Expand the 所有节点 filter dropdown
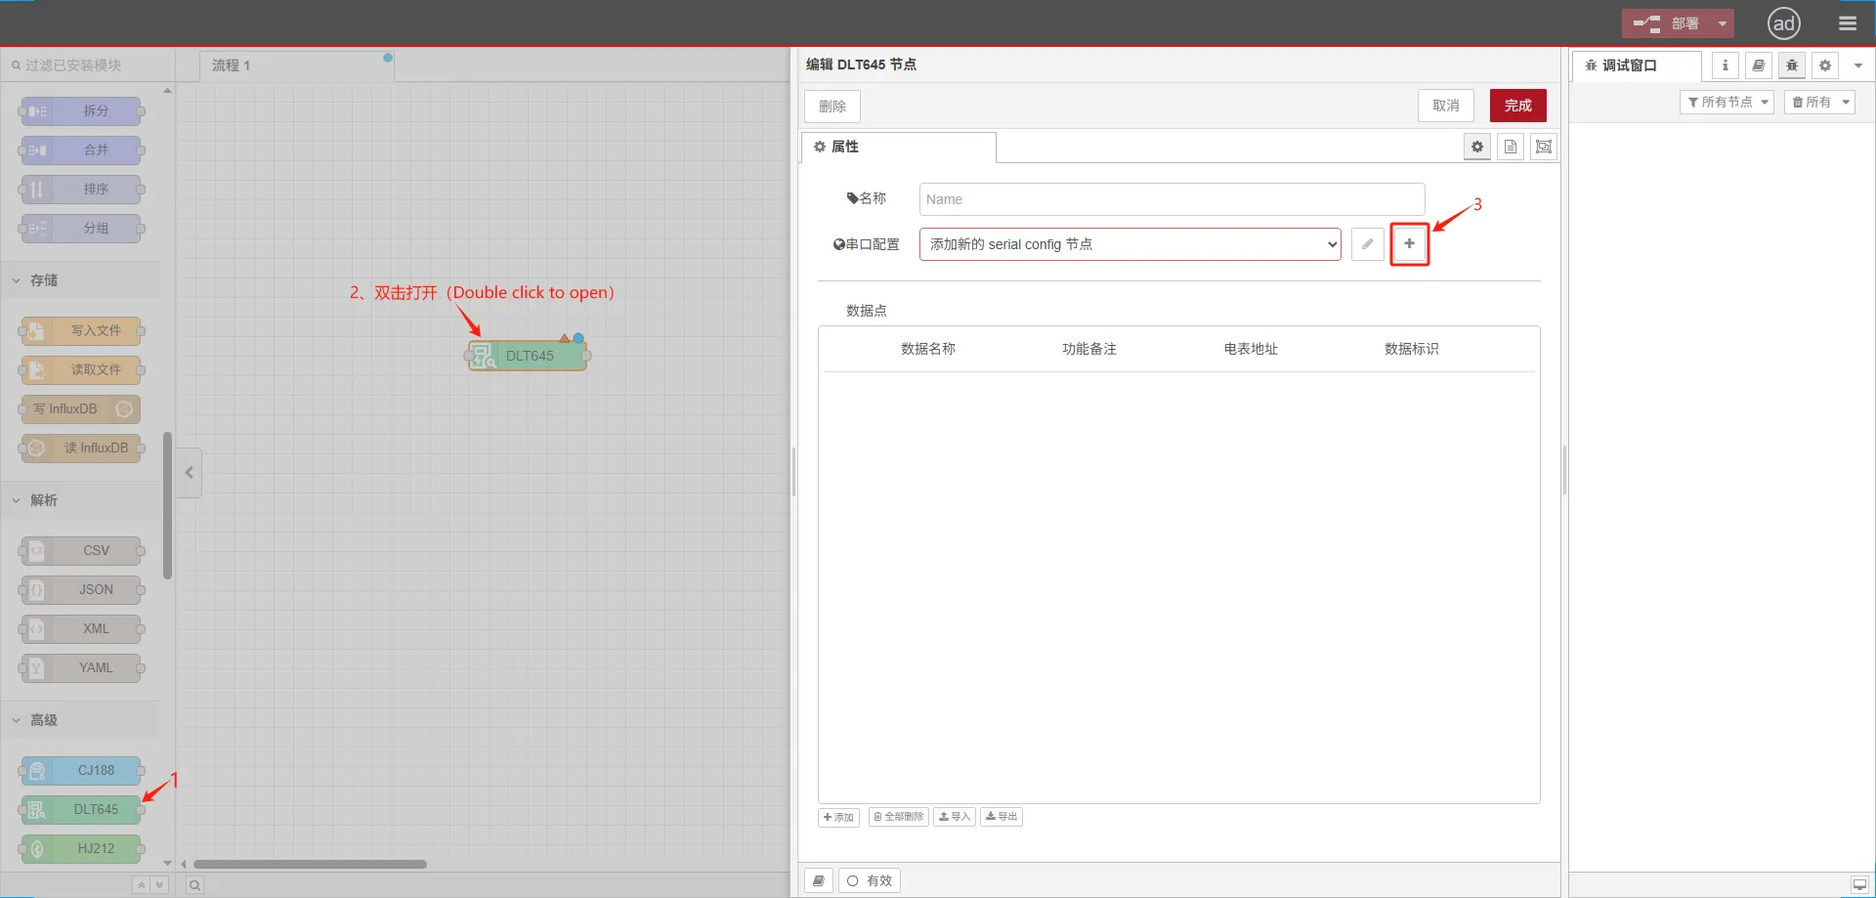1876x898 pixels. (x=1726, y=102)
